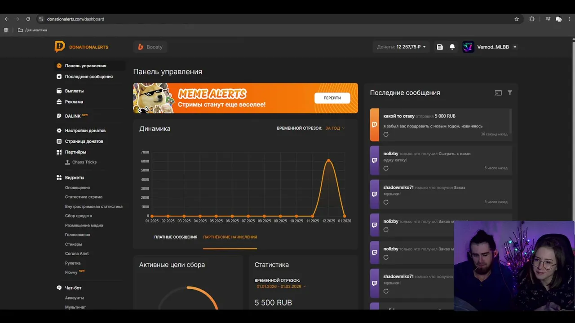This screenshot has height=323, width=575.
Task: Reload the browser page
Action: pyautogui.click(x=28, y=19)
